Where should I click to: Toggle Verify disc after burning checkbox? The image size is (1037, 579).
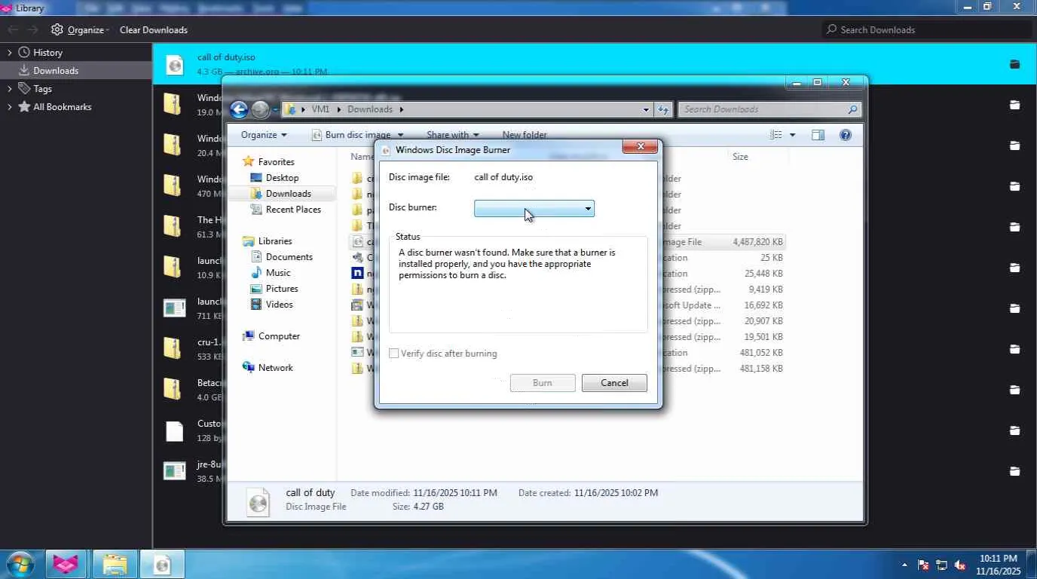click(393, 354)
